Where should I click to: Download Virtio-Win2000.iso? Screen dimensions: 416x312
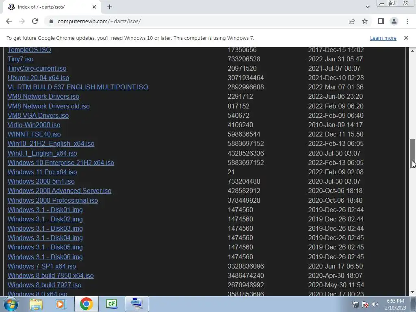tap(34, 125)
